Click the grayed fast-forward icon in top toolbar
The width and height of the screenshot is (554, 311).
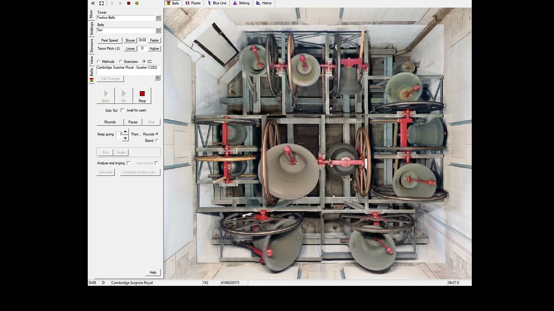pos(120,3)
